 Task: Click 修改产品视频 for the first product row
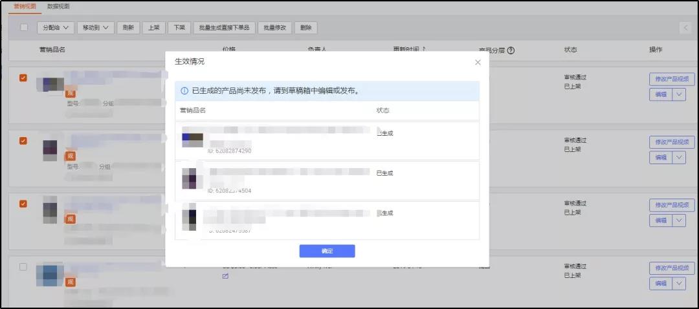pos(672,80)
